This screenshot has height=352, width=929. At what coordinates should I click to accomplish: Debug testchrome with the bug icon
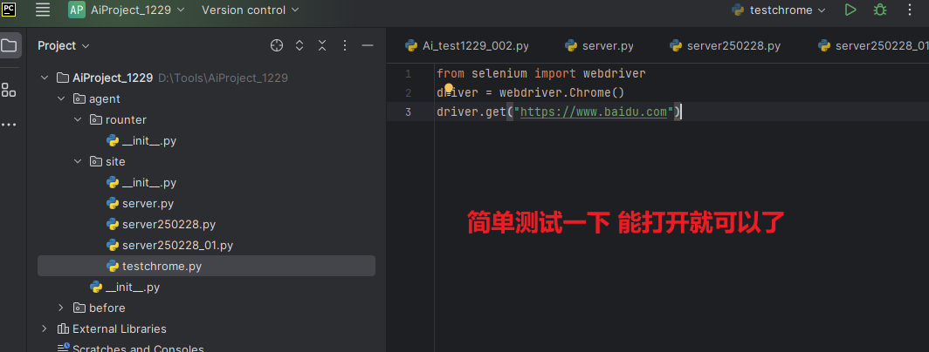click(x=880, y=10)
